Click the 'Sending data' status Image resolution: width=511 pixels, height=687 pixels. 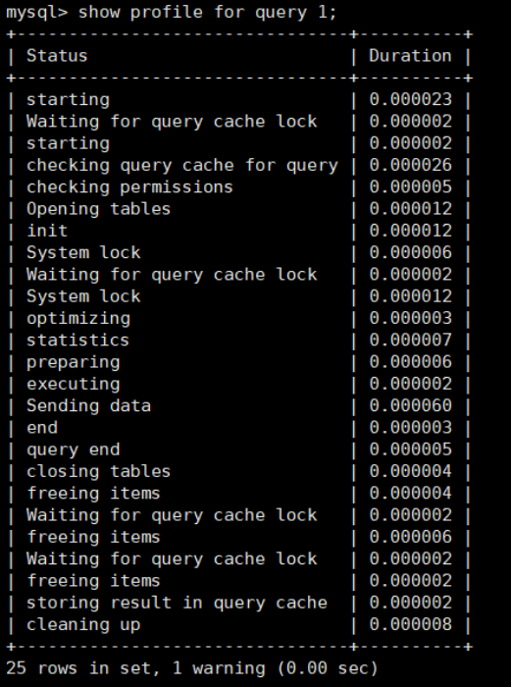88,406
